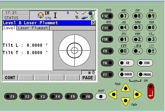Click the plus/minus sign key
Screen dimensions: 165x112
tap(151, 51)
